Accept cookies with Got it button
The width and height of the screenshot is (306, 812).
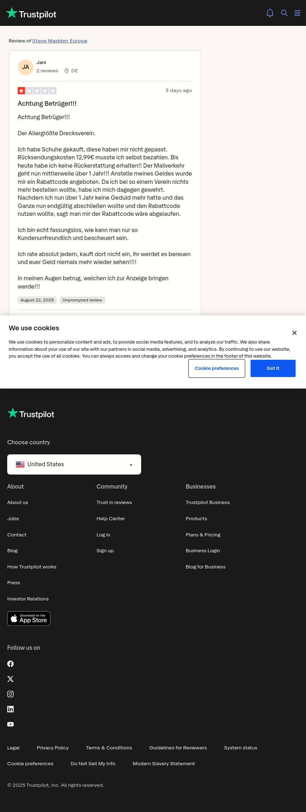[273, 368]
